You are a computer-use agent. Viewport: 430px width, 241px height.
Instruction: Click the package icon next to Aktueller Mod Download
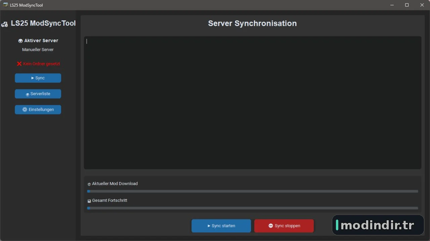[89, 184]
